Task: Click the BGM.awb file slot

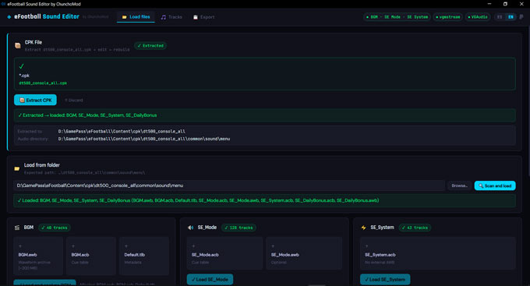Action: coord(38,256)
